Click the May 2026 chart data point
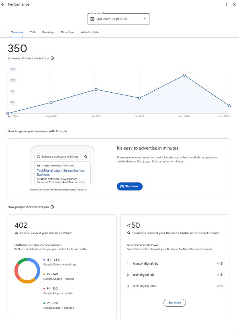This screenshot has height=334, width=239. tap(51, 103)
